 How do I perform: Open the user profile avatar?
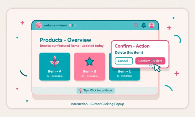pos(151,25)
